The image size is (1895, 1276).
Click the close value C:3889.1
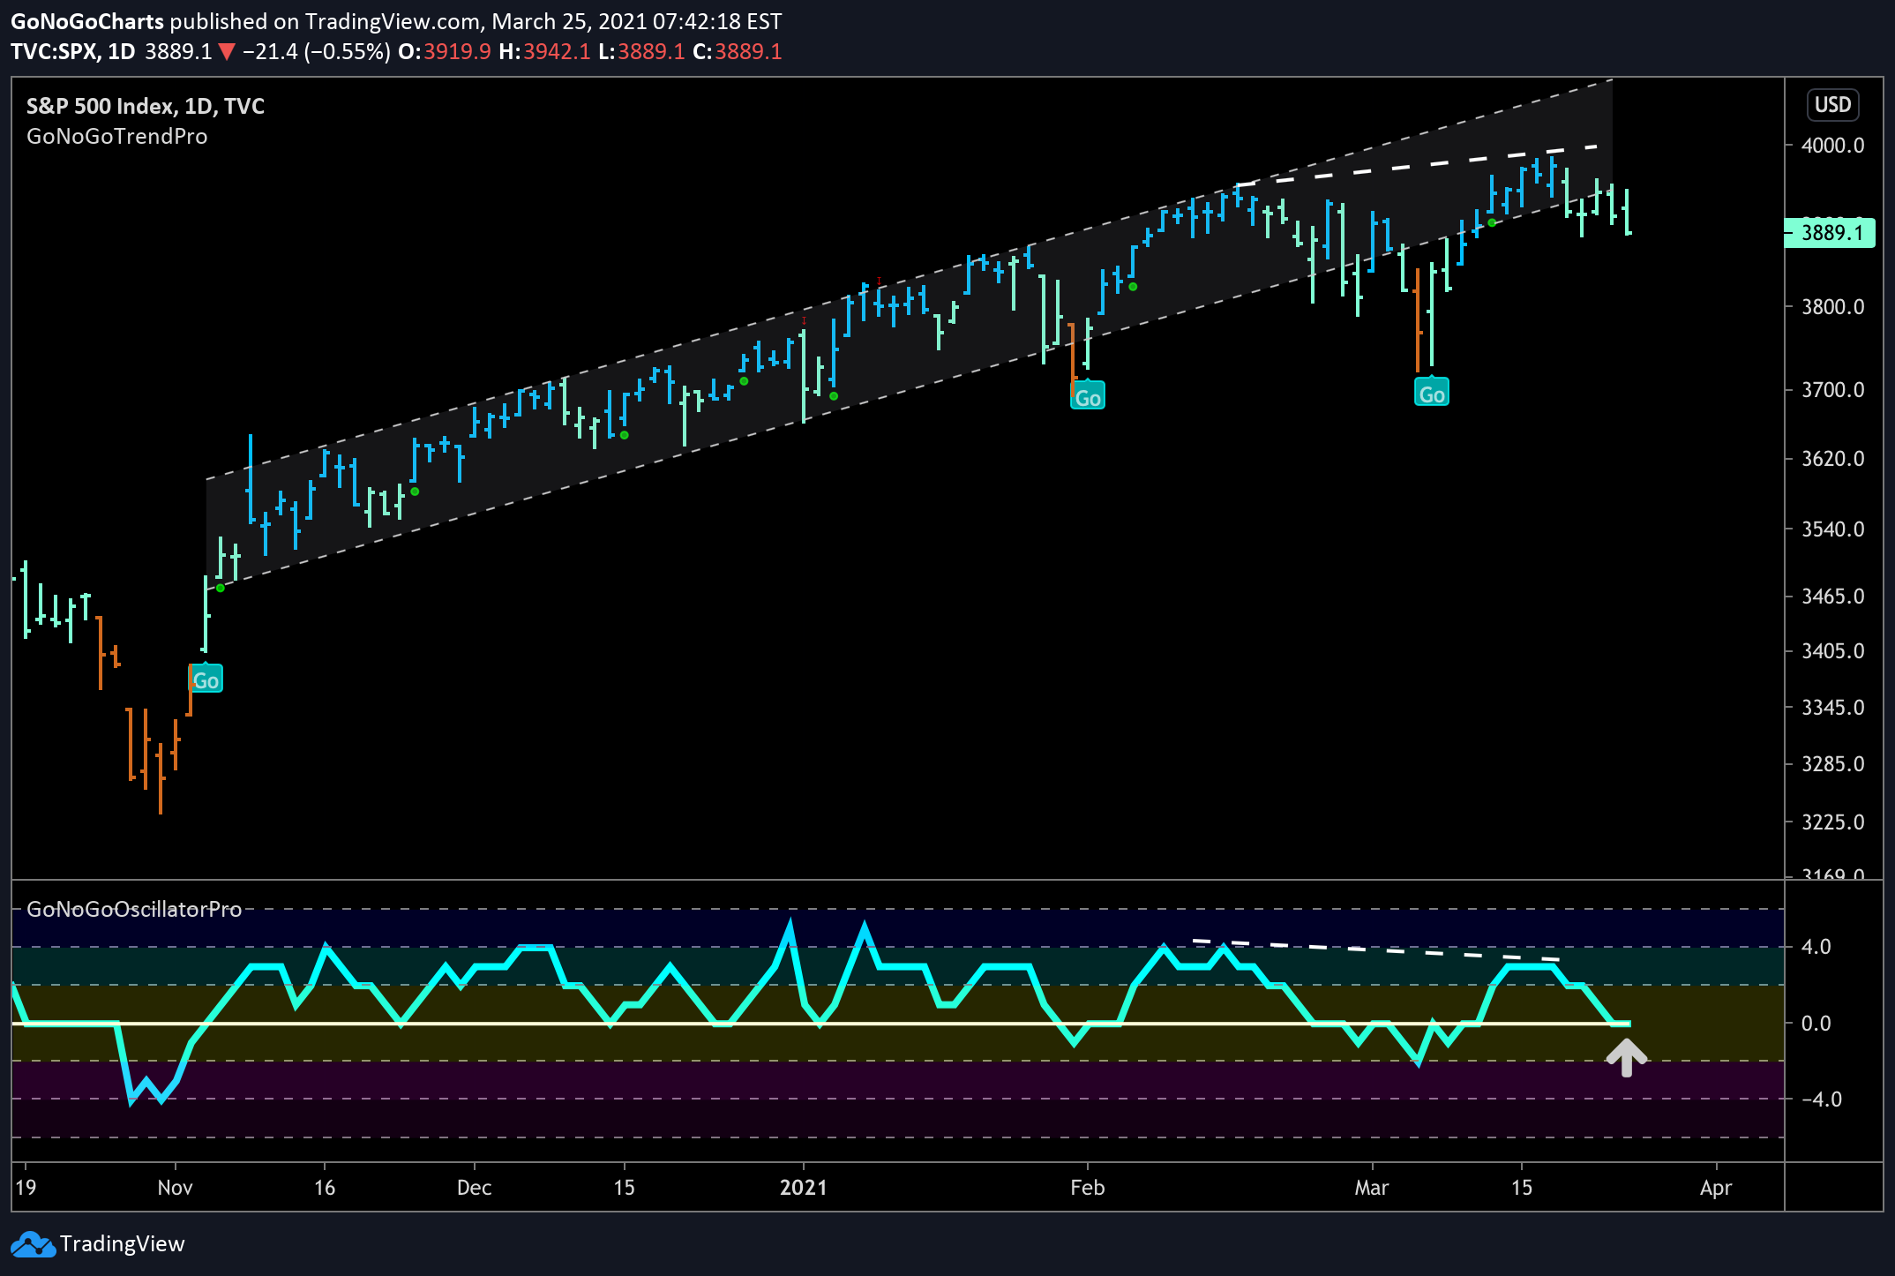738,52
